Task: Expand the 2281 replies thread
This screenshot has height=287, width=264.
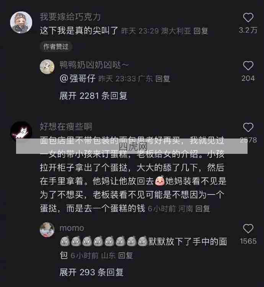Action: pos(93,96)
